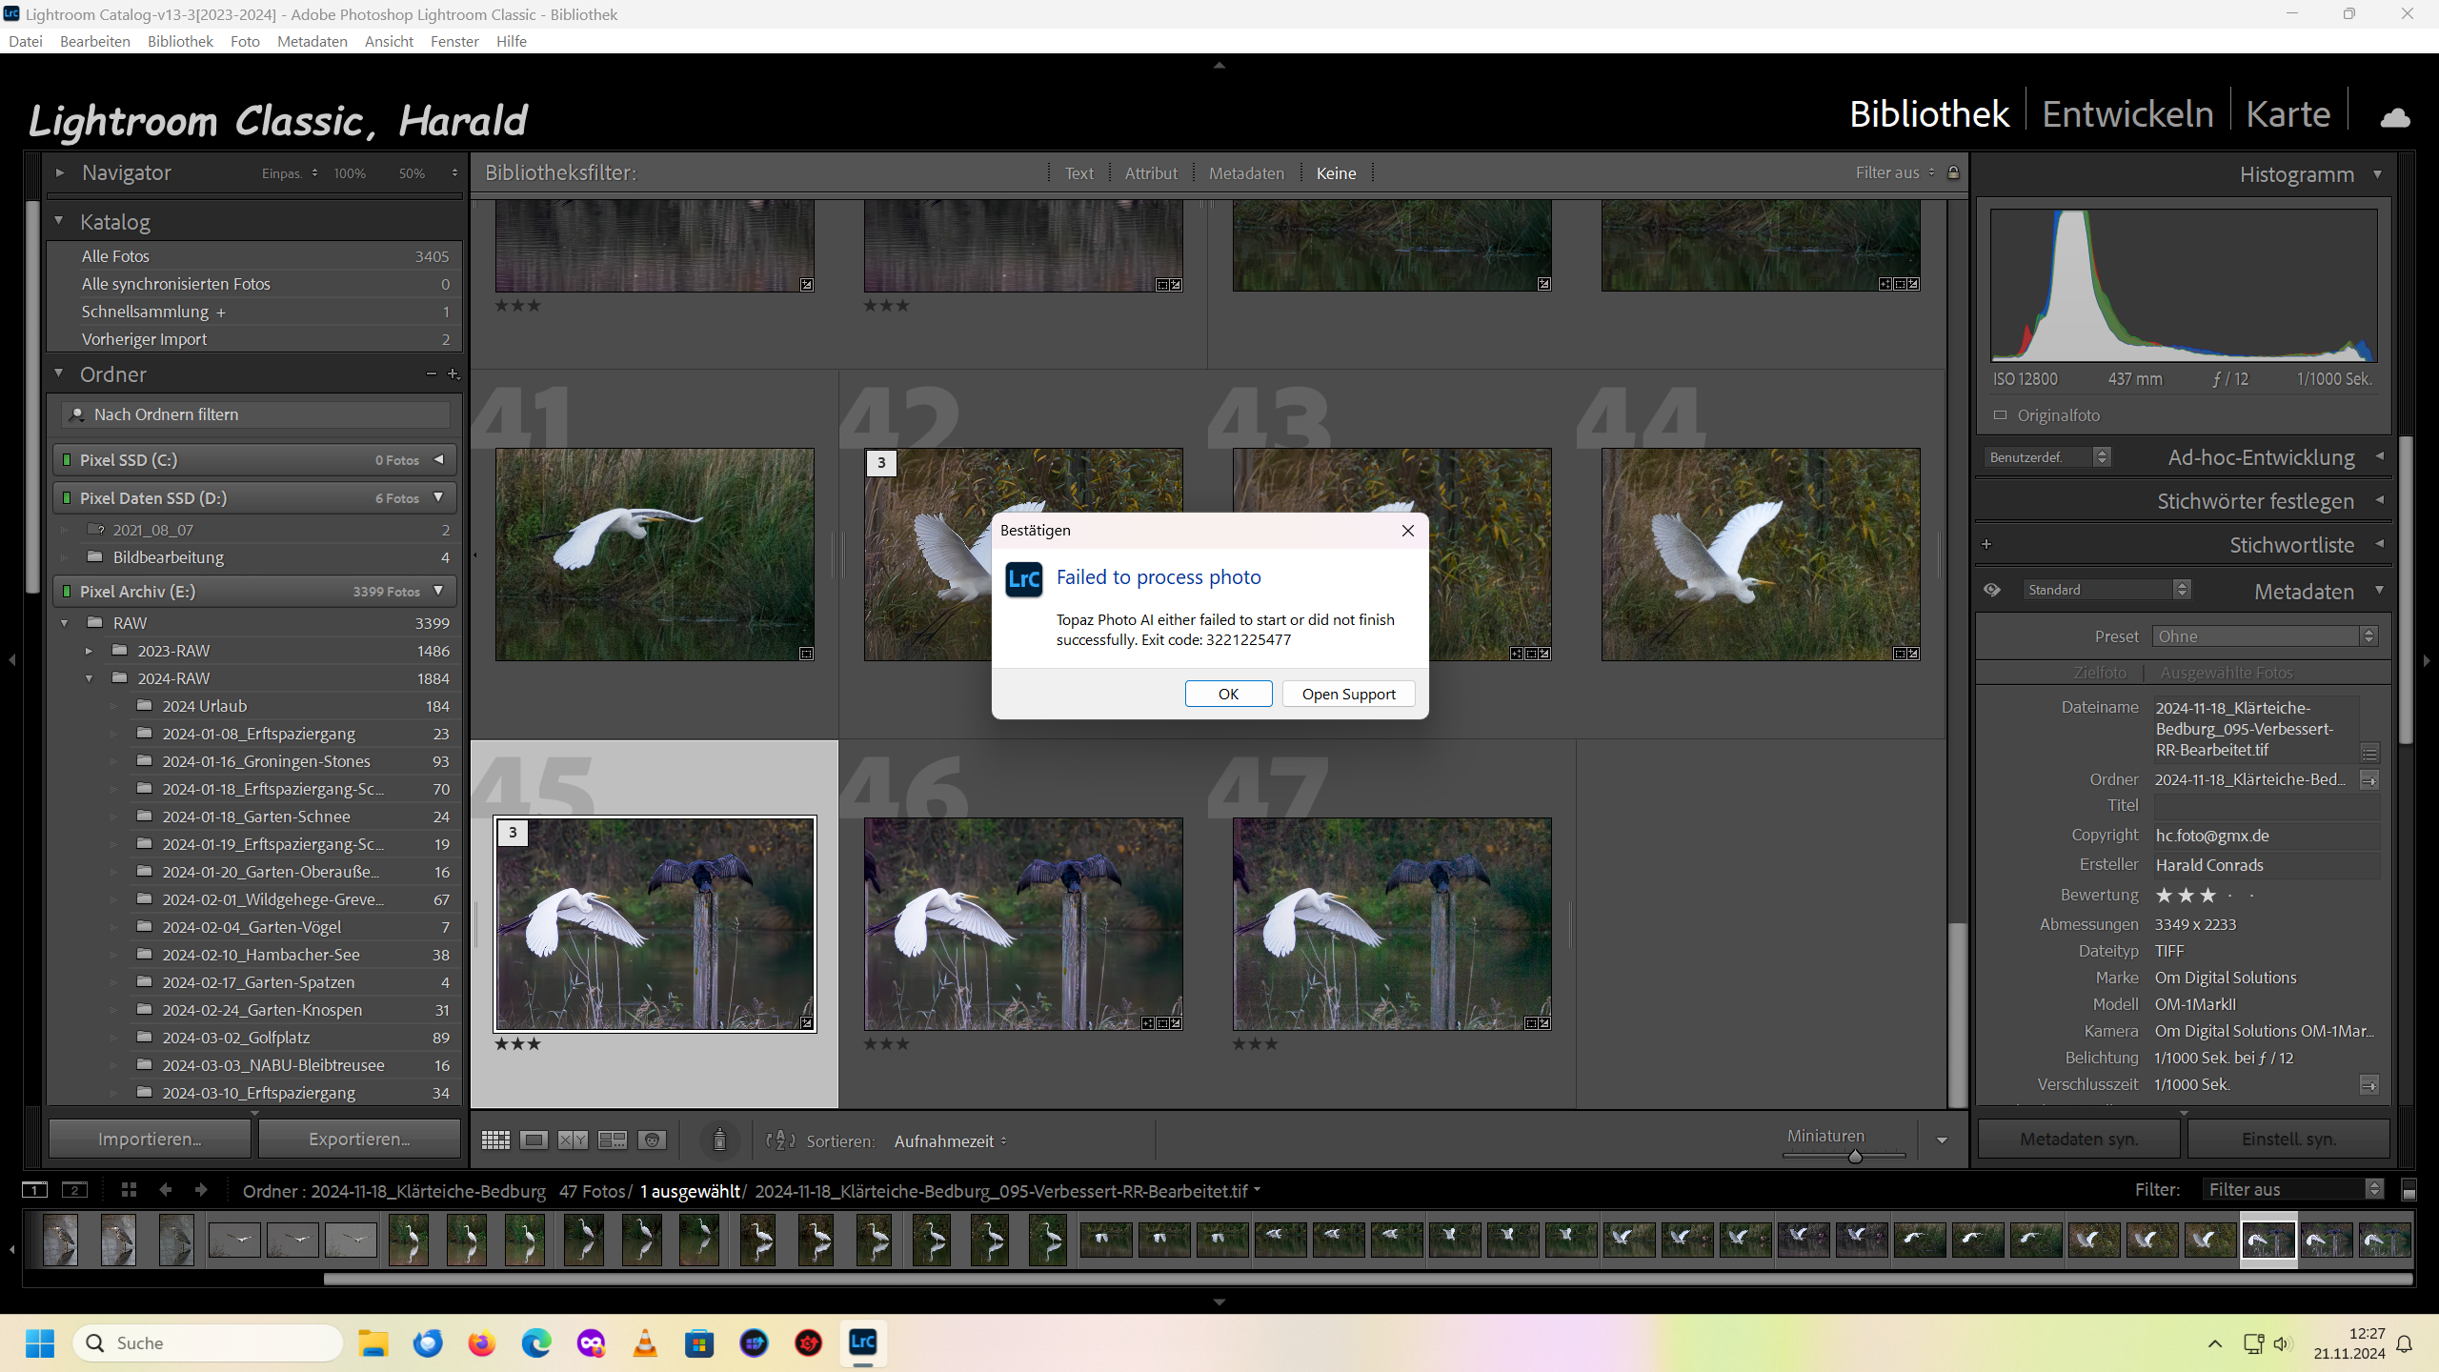Open Survey view icon
This screenshot has height=1372, width=2439.
click(x=612, y=1140)
